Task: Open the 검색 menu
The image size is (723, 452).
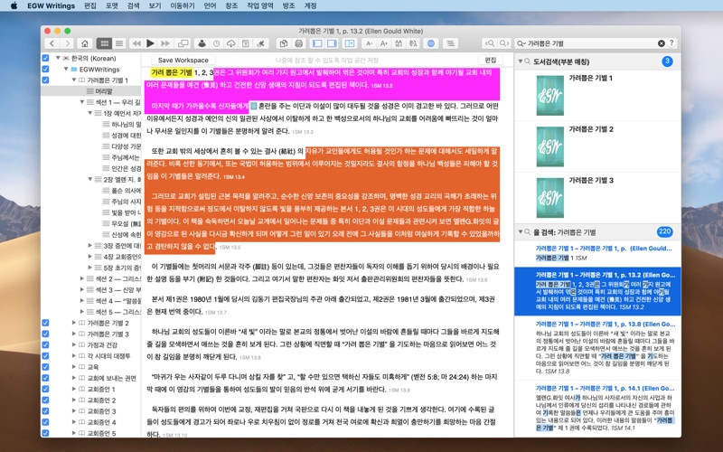Action: [x=133, y=5]
